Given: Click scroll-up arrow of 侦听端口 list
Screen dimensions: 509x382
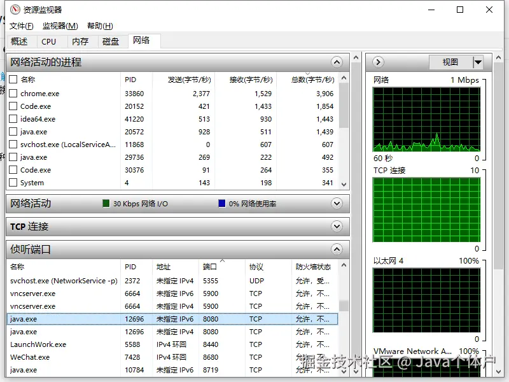Looking at the screenshot, I should click(344, 265).
